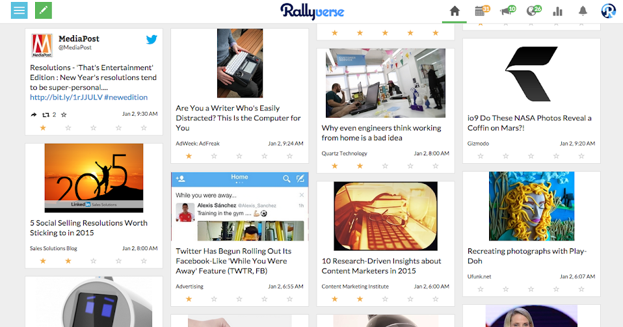Click the office workers thumbnail image
Screen dimensions: 623x327
pyautogui.click(x=386, y=83)
